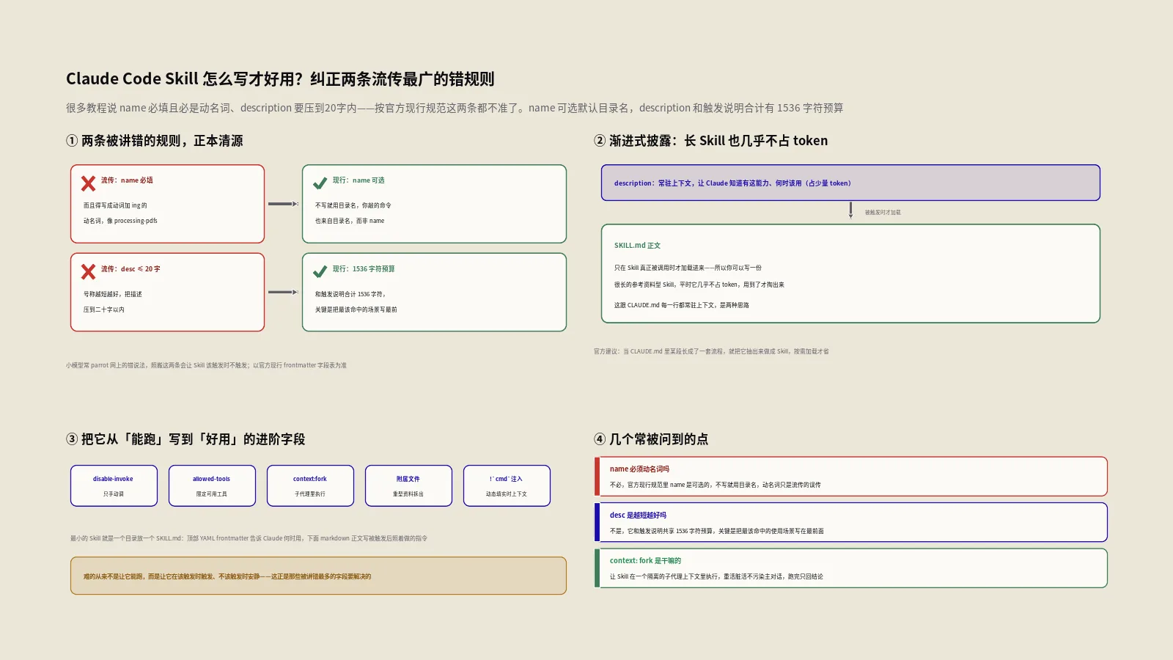This screenshot has width=1173, height=660.
Task: Click heading ③ 把它从「能跑」写到「好用」的进阶字段
Action: coord(185,439)
